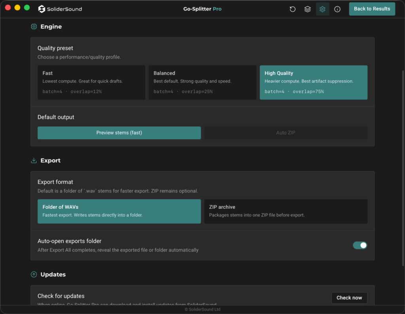Click the Updates heading
Viewport: 405px width, 314px height.
coord(53,274)
